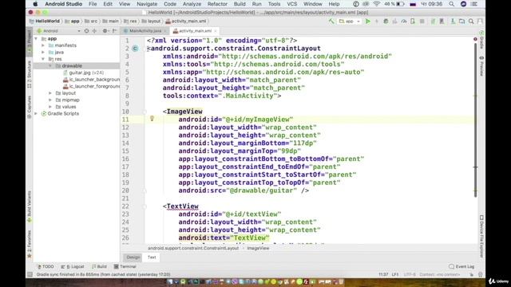The image size is (511, 287).
Task: Expand the layout folder in tree
Action: coord(50,93)
